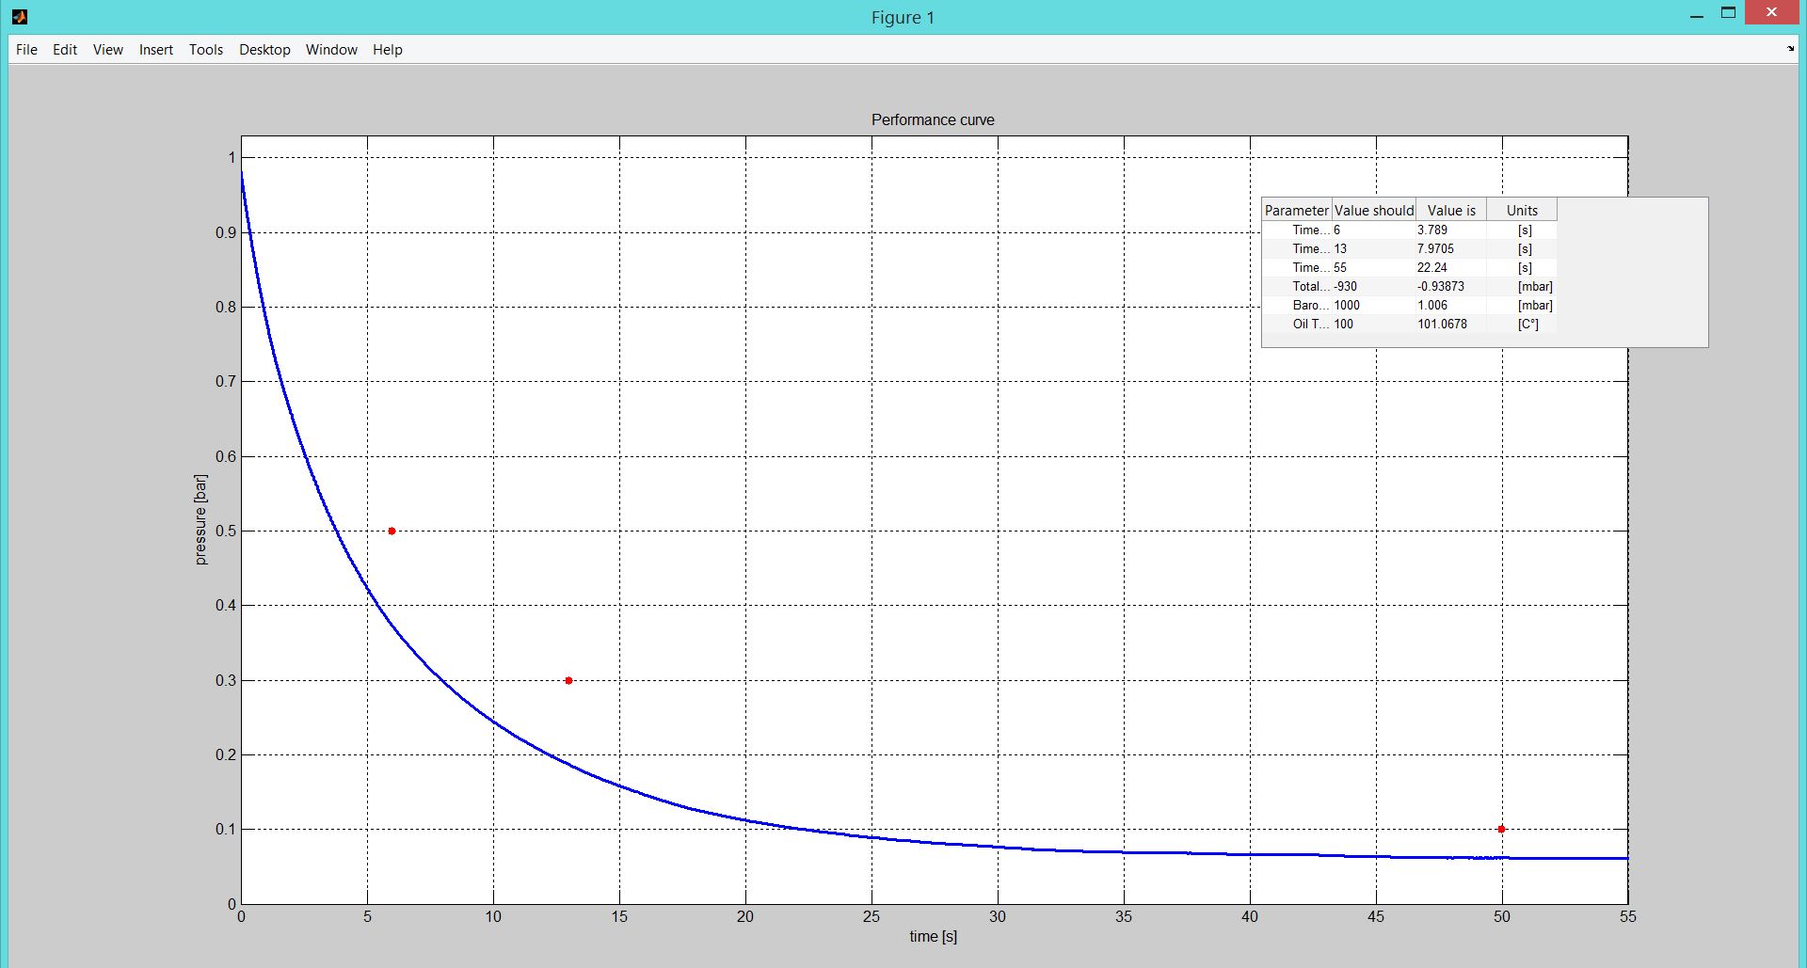Viewport: 1807px width, 968px height.
Task: Click the dock figure arrow icon
Action: [1790, 49]
